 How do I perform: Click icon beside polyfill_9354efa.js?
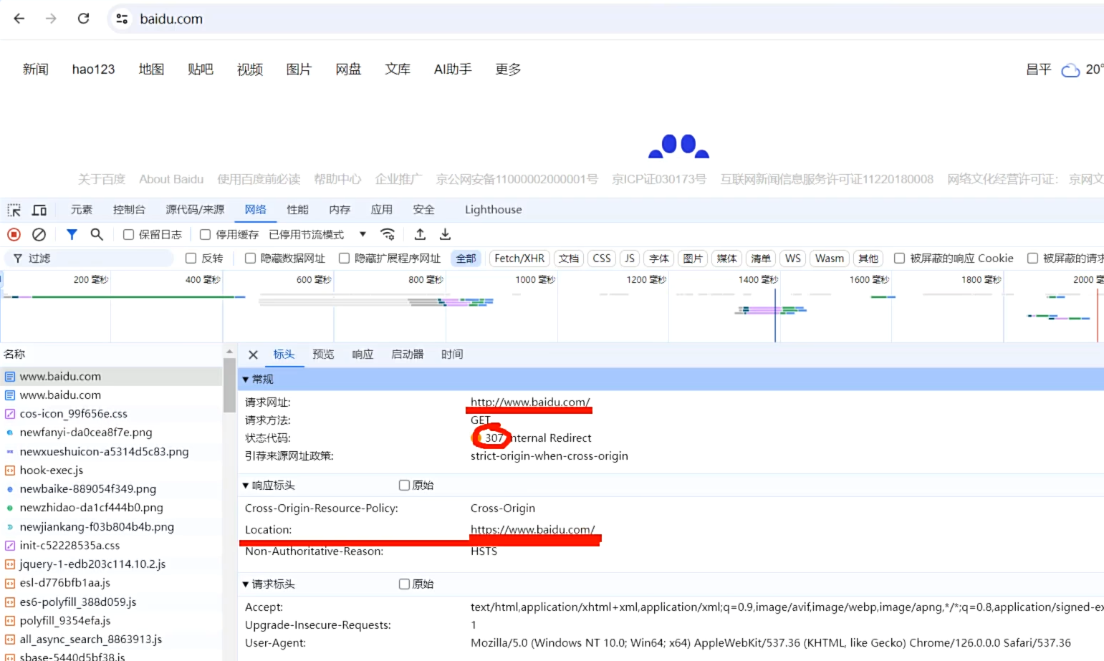click(x=10, y=621)
